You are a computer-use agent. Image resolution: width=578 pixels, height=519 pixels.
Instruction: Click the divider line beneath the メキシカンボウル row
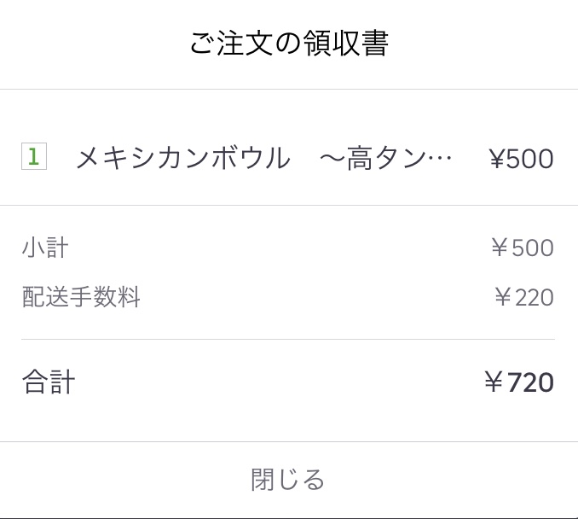(288, 206)
